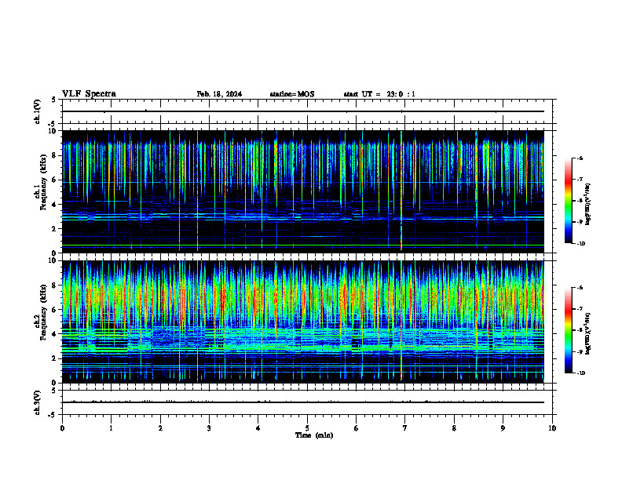The height and width of the screenshot is (480, 622).
Task: Click the time axis tick label "7"
Action: (x=405, y=428)
